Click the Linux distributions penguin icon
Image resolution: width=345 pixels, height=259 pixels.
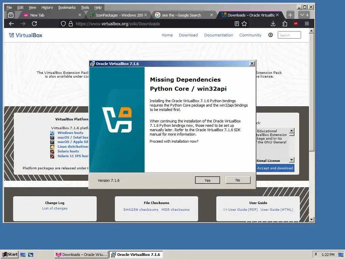click(52, 147)
